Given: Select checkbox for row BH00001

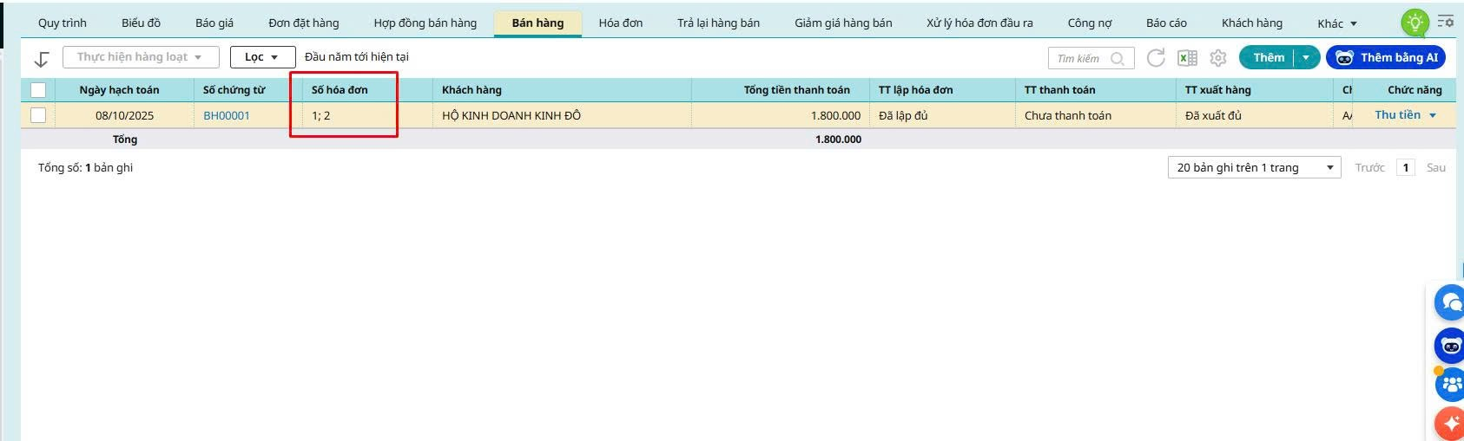Looking at the screenshot, I should click(38, 115).
